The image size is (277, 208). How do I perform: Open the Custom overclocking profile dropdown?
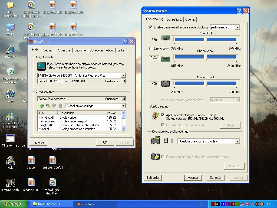pos(238,141)
